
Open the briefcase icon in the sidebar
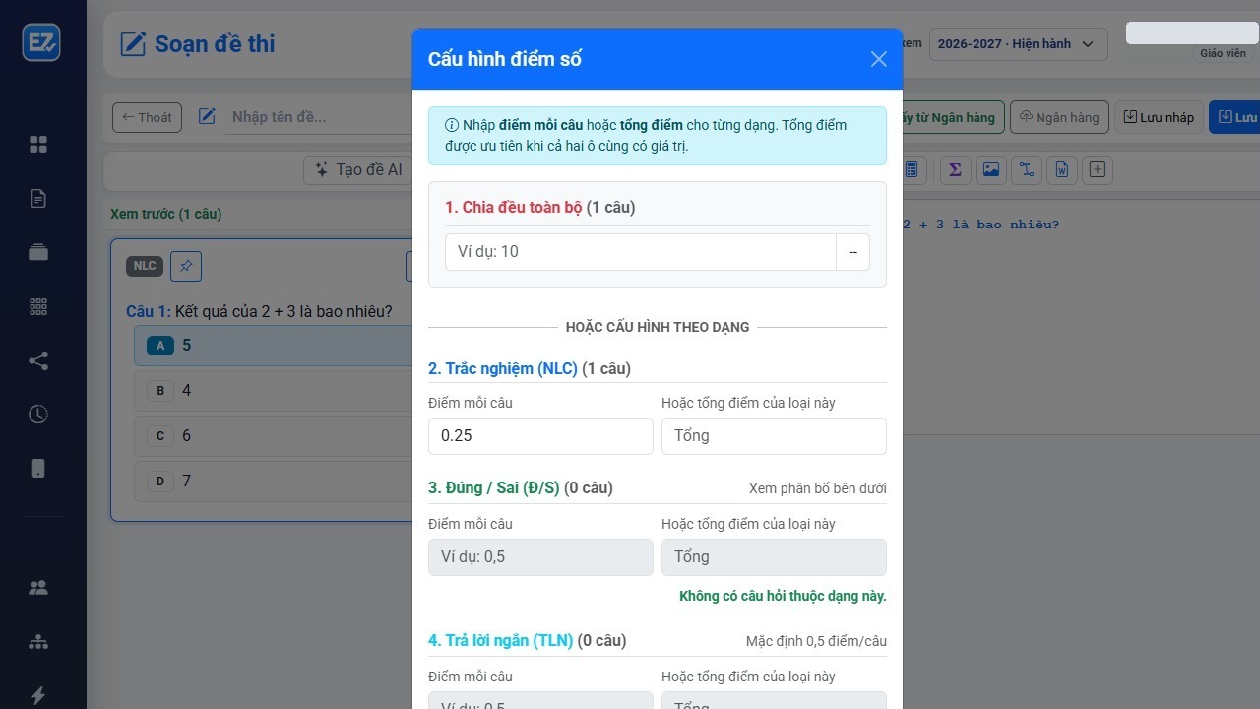click(x=38, y=252)
